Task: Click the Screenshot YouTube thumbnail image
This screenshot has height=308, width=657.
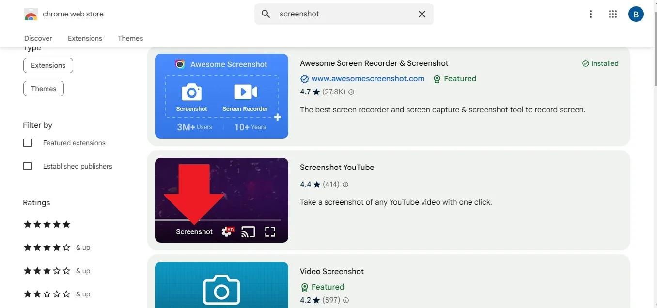Action: pyautogui.click(x=221, y=200)
